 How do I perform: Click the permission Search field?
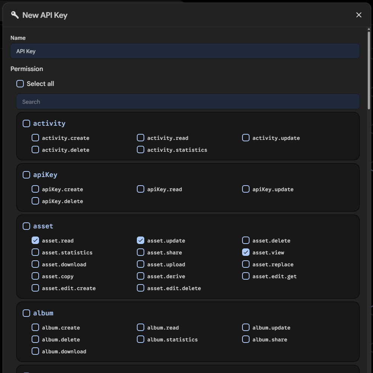tap(188, 102)
